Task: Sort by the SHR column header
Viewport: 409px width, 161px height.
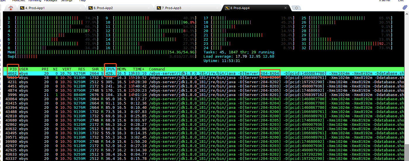Action: click(x=95, y=69)
